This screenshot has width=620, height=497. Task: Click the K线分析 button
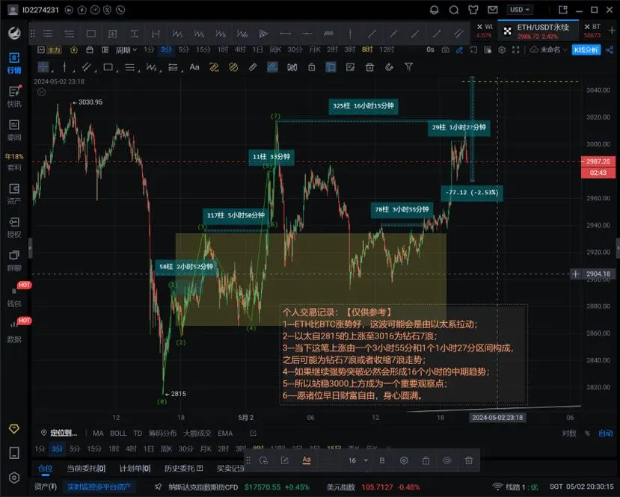click(586, 50)
